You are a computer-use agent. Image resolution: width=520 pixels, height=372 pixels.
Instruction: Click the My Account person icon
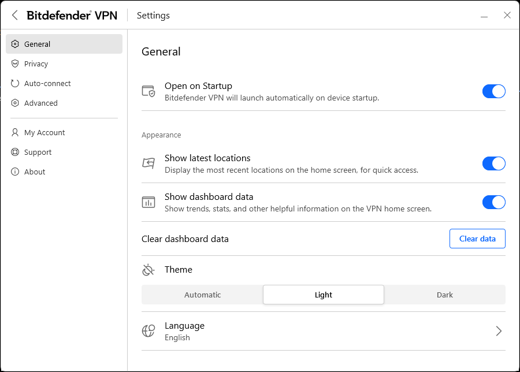click(15, 133)
